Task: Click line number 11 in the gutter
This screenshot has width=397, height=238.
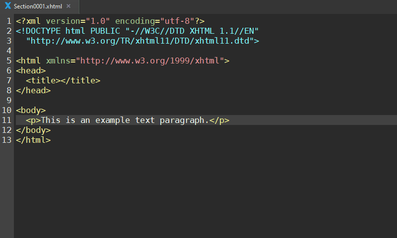Action: click(x=6, y=120)
